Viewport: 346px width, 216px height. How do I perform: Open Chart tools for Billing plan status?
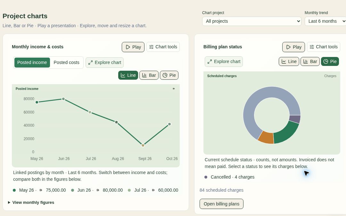pos(324,47)
